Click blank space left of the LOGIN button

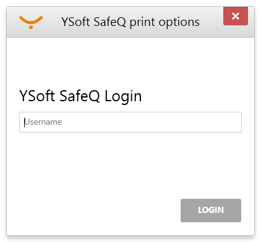(93, 211)
